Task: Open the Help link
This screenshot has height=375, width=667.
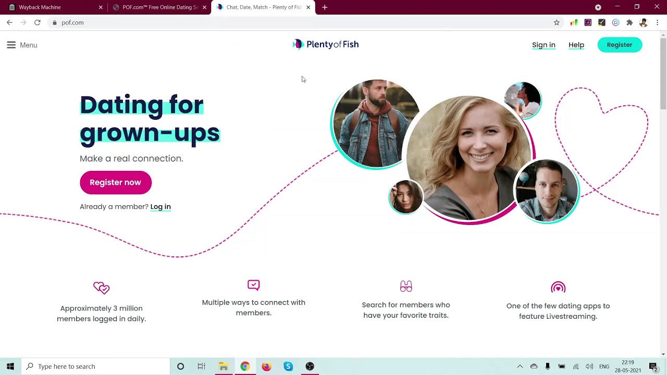Action: 576,45
